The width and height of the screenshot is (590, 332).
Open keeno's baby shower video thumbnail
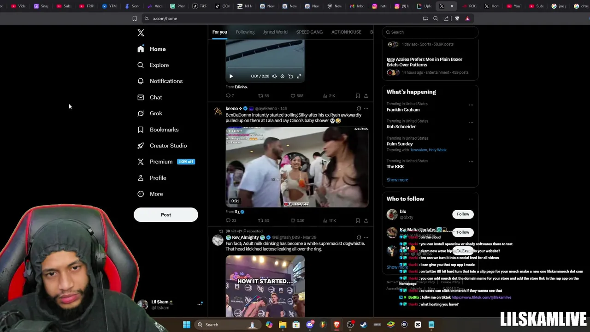tap(297, 167)
